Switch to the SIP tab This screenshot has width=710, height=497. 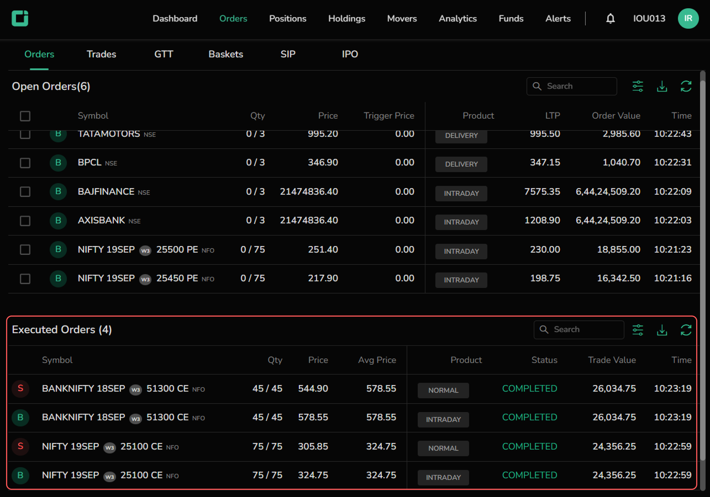[288, 54]
